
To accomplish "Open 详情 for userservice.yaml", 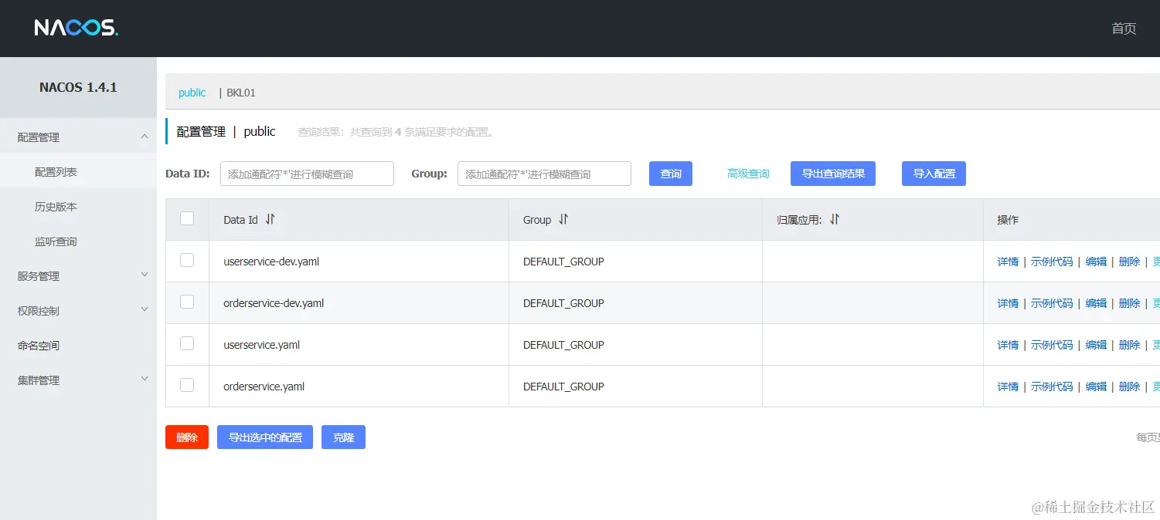I will tap(1008, 345).
